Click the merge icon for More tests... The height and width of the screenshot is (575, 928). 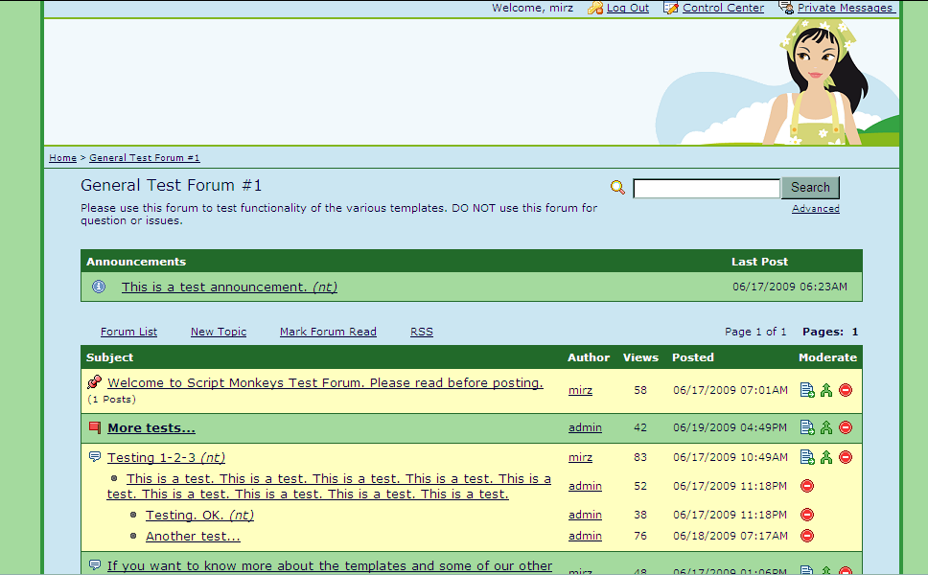[826, 427]
